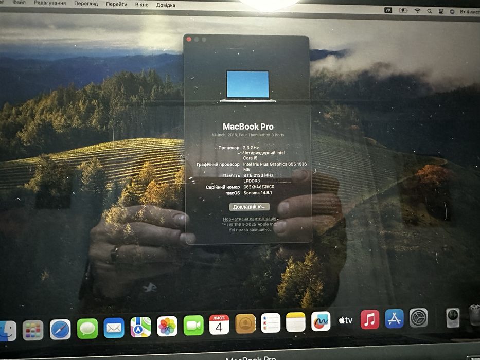Screen dimensions: 480x360
Task: Launch Freeform from the Dock
Action: (x=321, y=321)
